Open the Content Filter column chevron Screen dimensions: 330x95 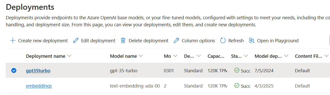pos(326,56)
